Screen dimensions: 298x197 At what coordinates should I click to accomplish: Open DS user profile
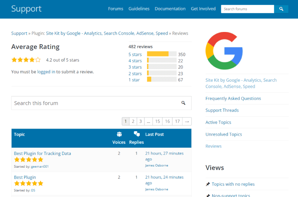click(33, 190)
